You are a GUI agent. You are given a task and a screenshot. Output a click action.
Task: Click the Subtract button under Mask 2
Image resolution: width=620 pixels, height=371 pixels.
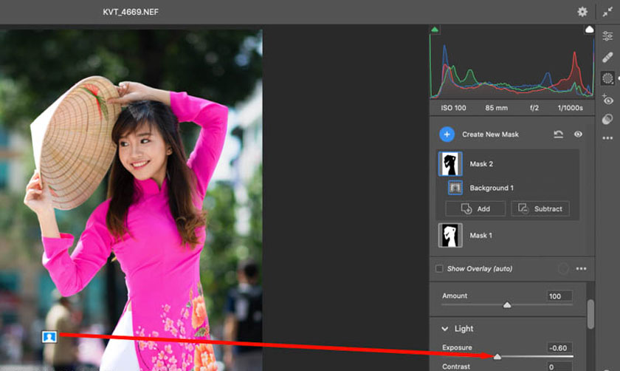(x=540, y=208)
